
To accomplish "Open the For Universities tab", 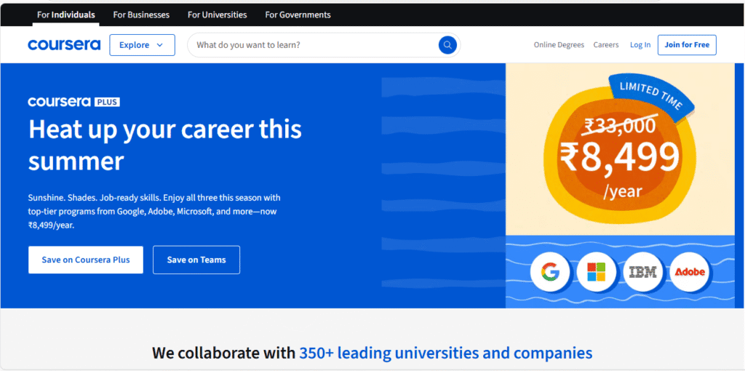I will point(217,15).
